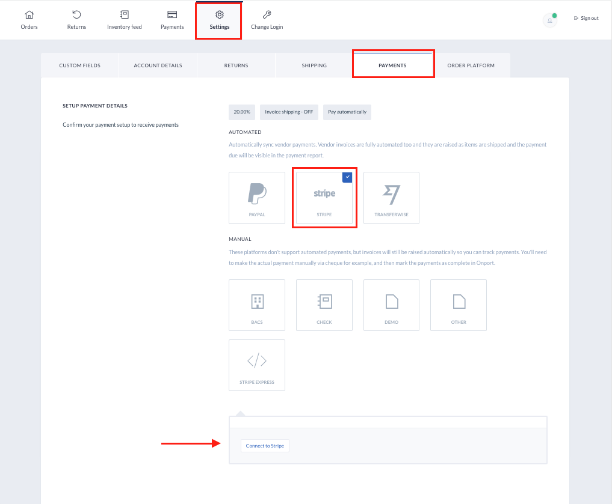This screenshot has width=612, height=504.
Task: Choose the Other payment tile
Action: pos(459,305)
